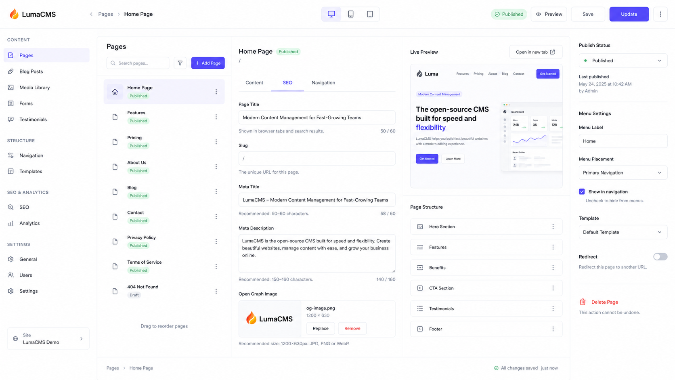Screen dimensions: 675x380
Task: Switch to the Navigation tab
Action: [x=323, y=83]
